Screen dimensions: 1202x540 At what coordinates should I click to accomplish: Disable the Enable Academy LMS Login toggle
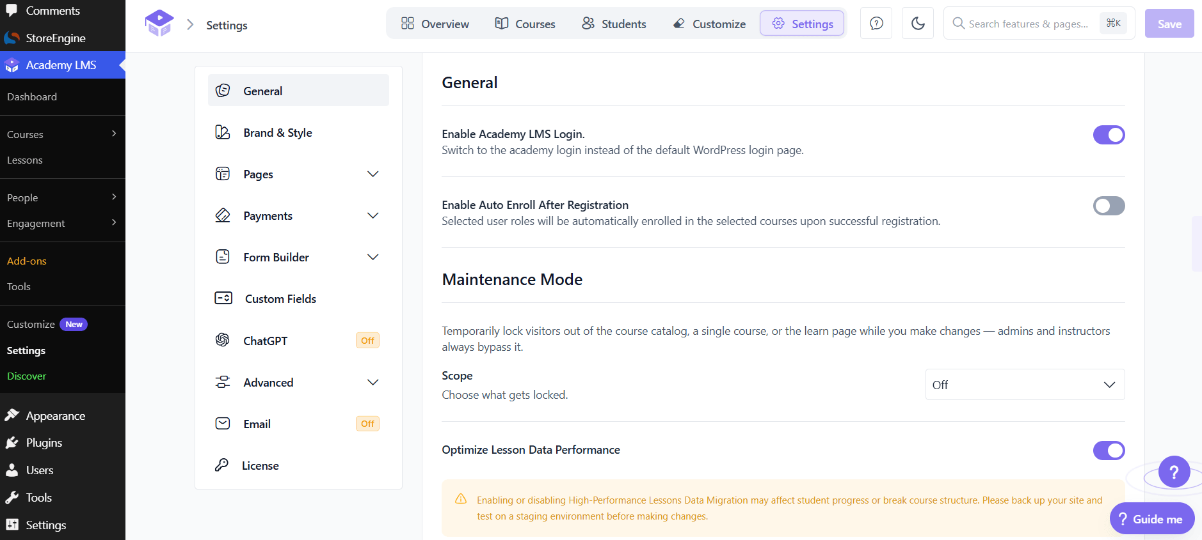point(1109,135)
